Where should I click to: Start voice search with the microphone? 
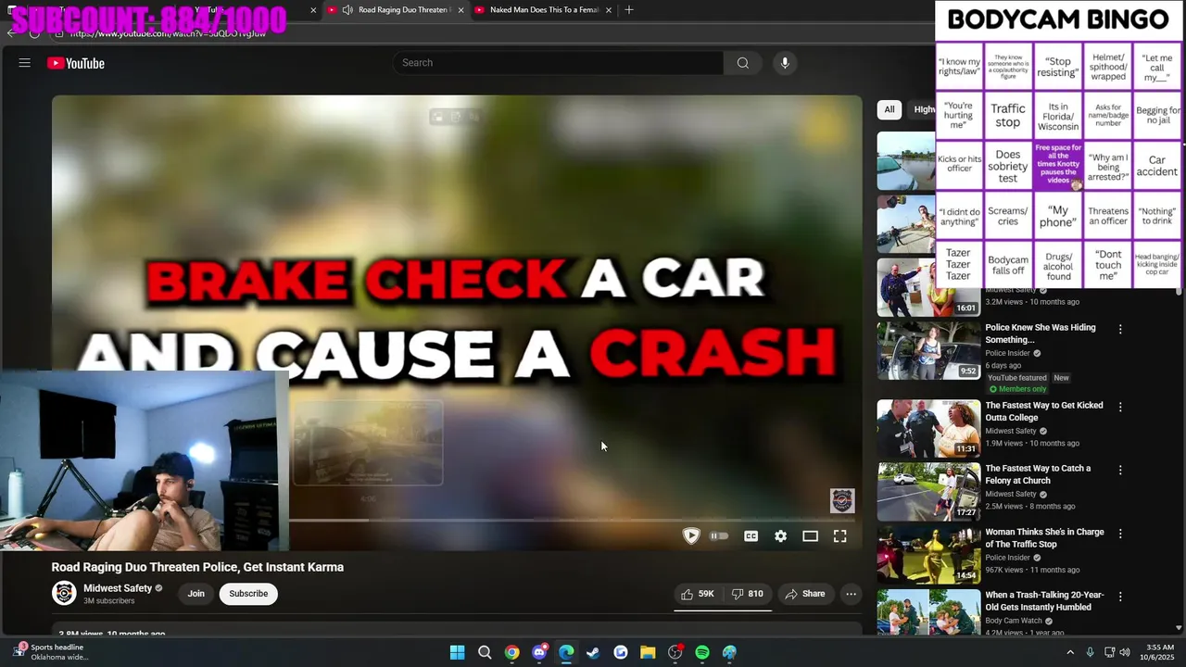[x=785, y=63]
